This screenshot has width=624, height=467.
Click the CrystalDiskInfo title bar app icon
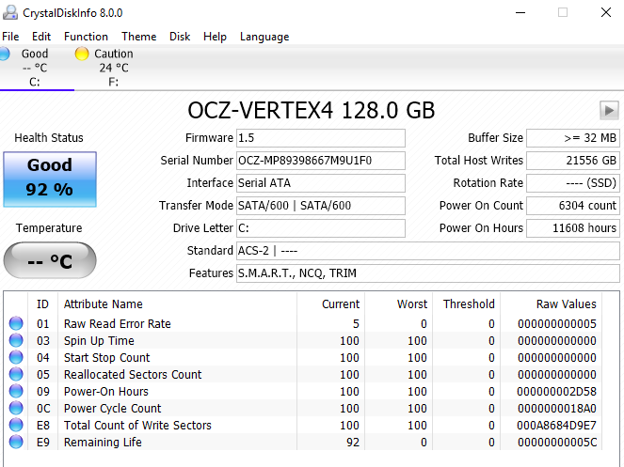click(x=10, y=13)
